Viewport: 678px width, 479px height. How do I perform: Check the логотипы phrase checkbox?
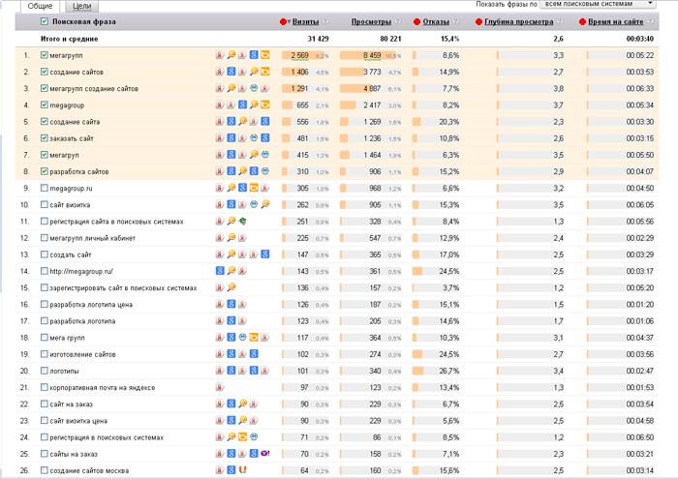(x=45, y=371)
